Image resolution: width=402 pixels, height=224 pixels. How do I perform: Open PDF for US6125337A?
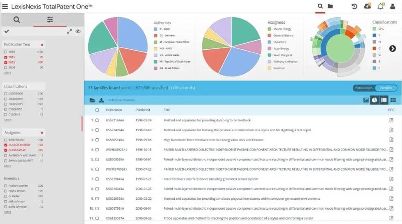tap(391, 218)
